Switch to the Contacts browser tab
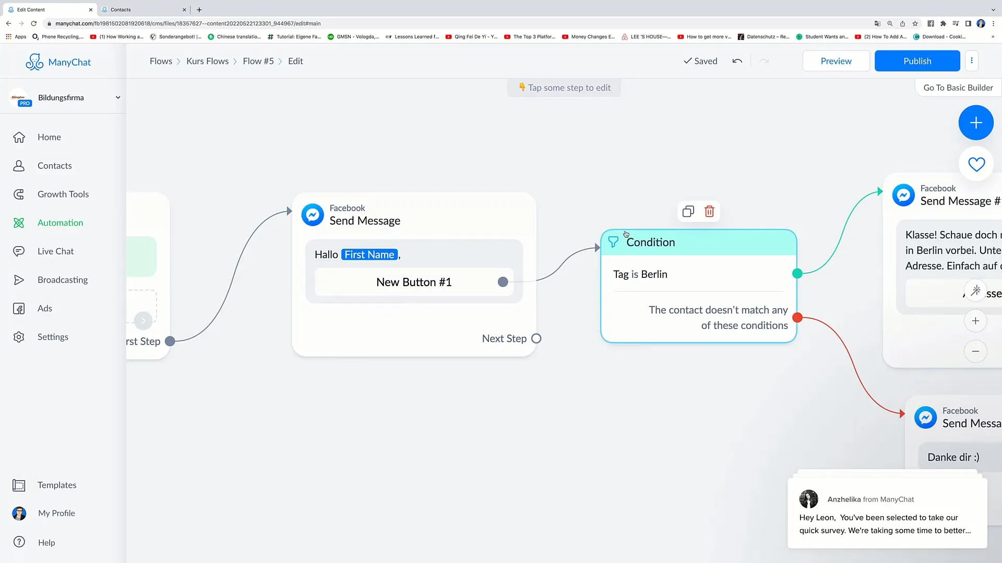 click(x=144, y=9)
